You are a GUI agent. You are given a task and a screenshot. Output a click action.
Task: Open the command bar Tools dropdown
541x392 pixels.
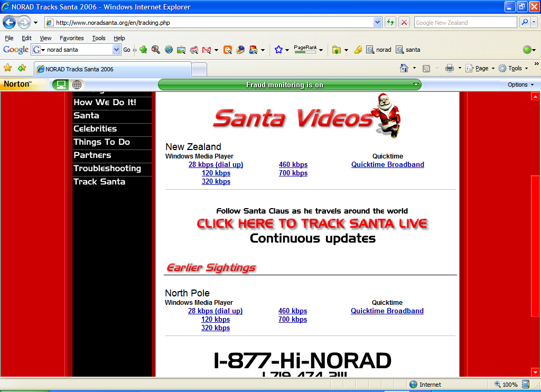point(514,68)
